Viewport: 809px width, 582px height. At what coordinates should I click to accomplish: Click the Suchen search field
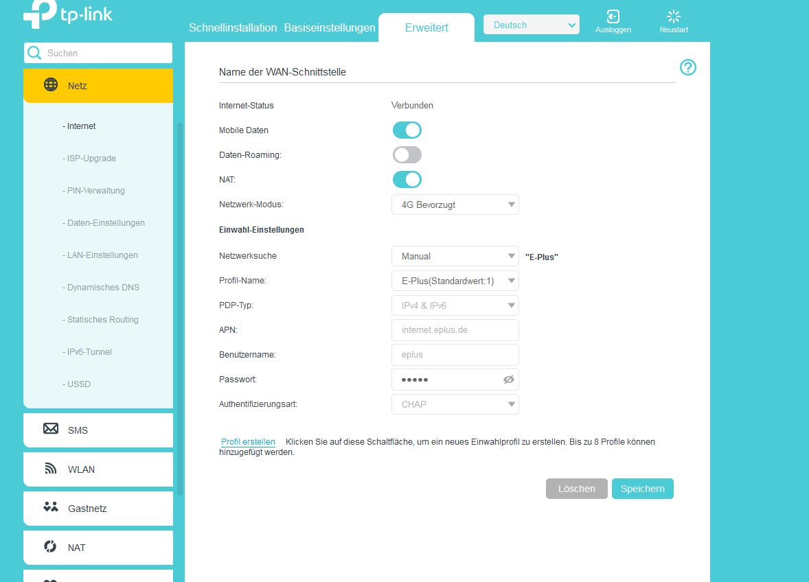(98, 53)
